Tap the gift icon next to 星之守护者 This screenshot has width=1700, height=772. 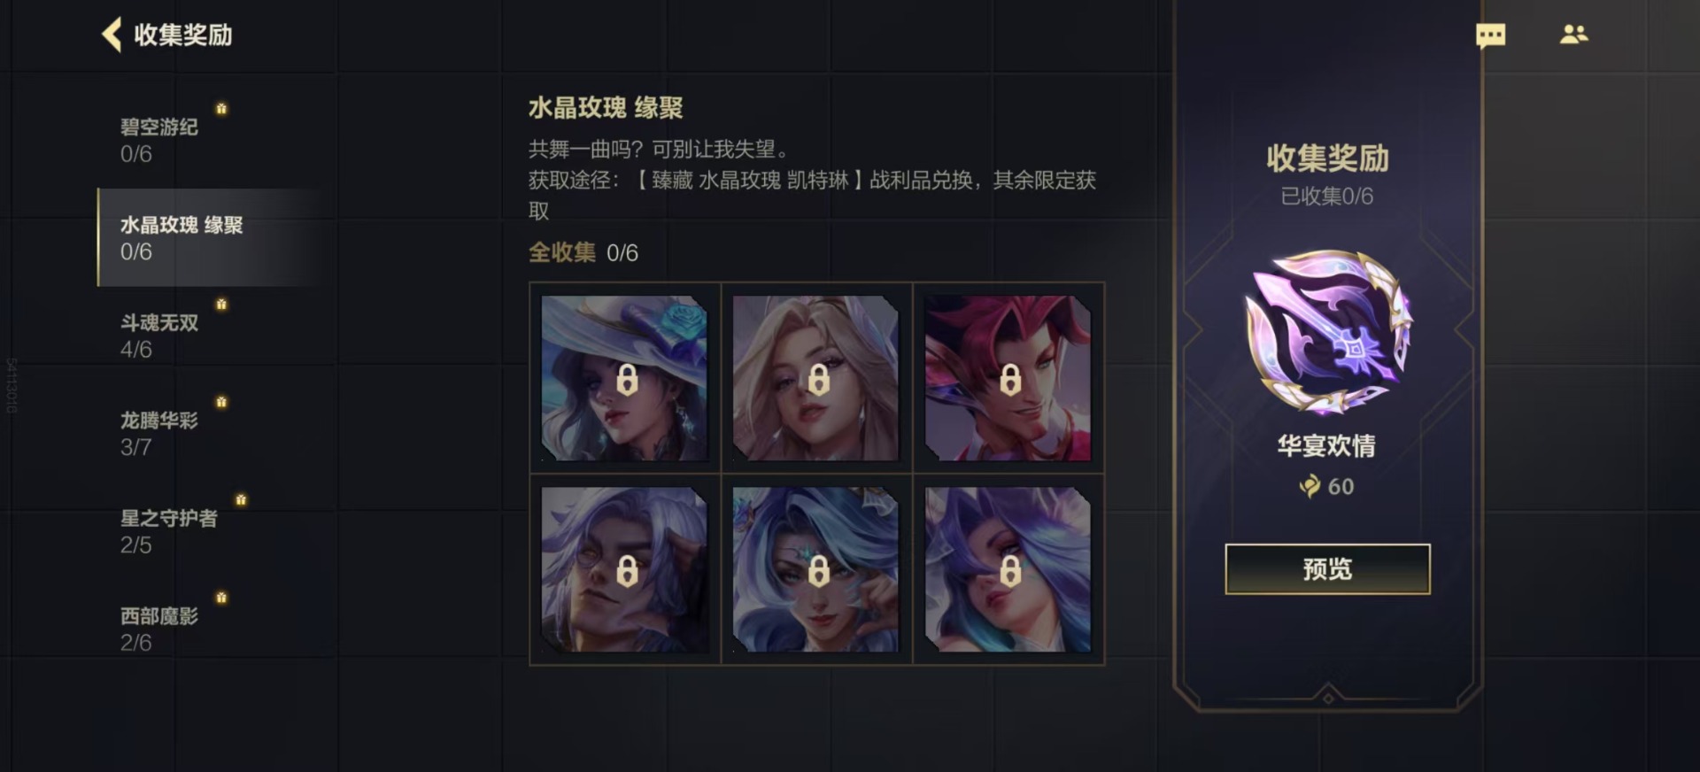[241, 499]
